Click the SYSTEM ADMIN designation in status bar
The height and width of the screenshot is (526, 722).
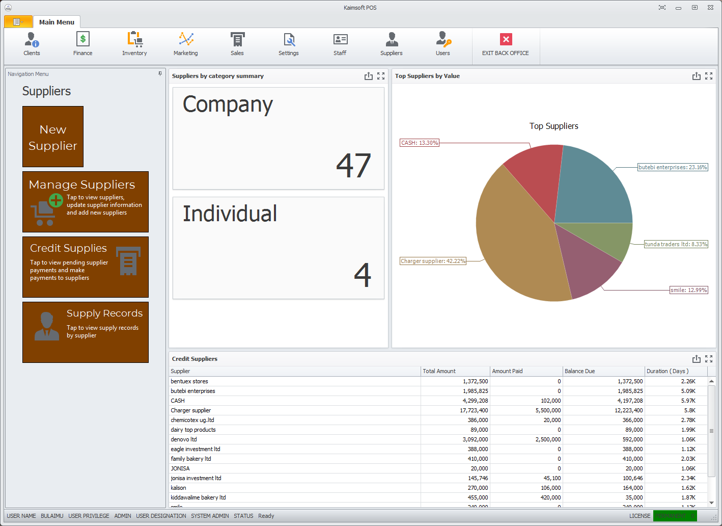tap(210, 516)
